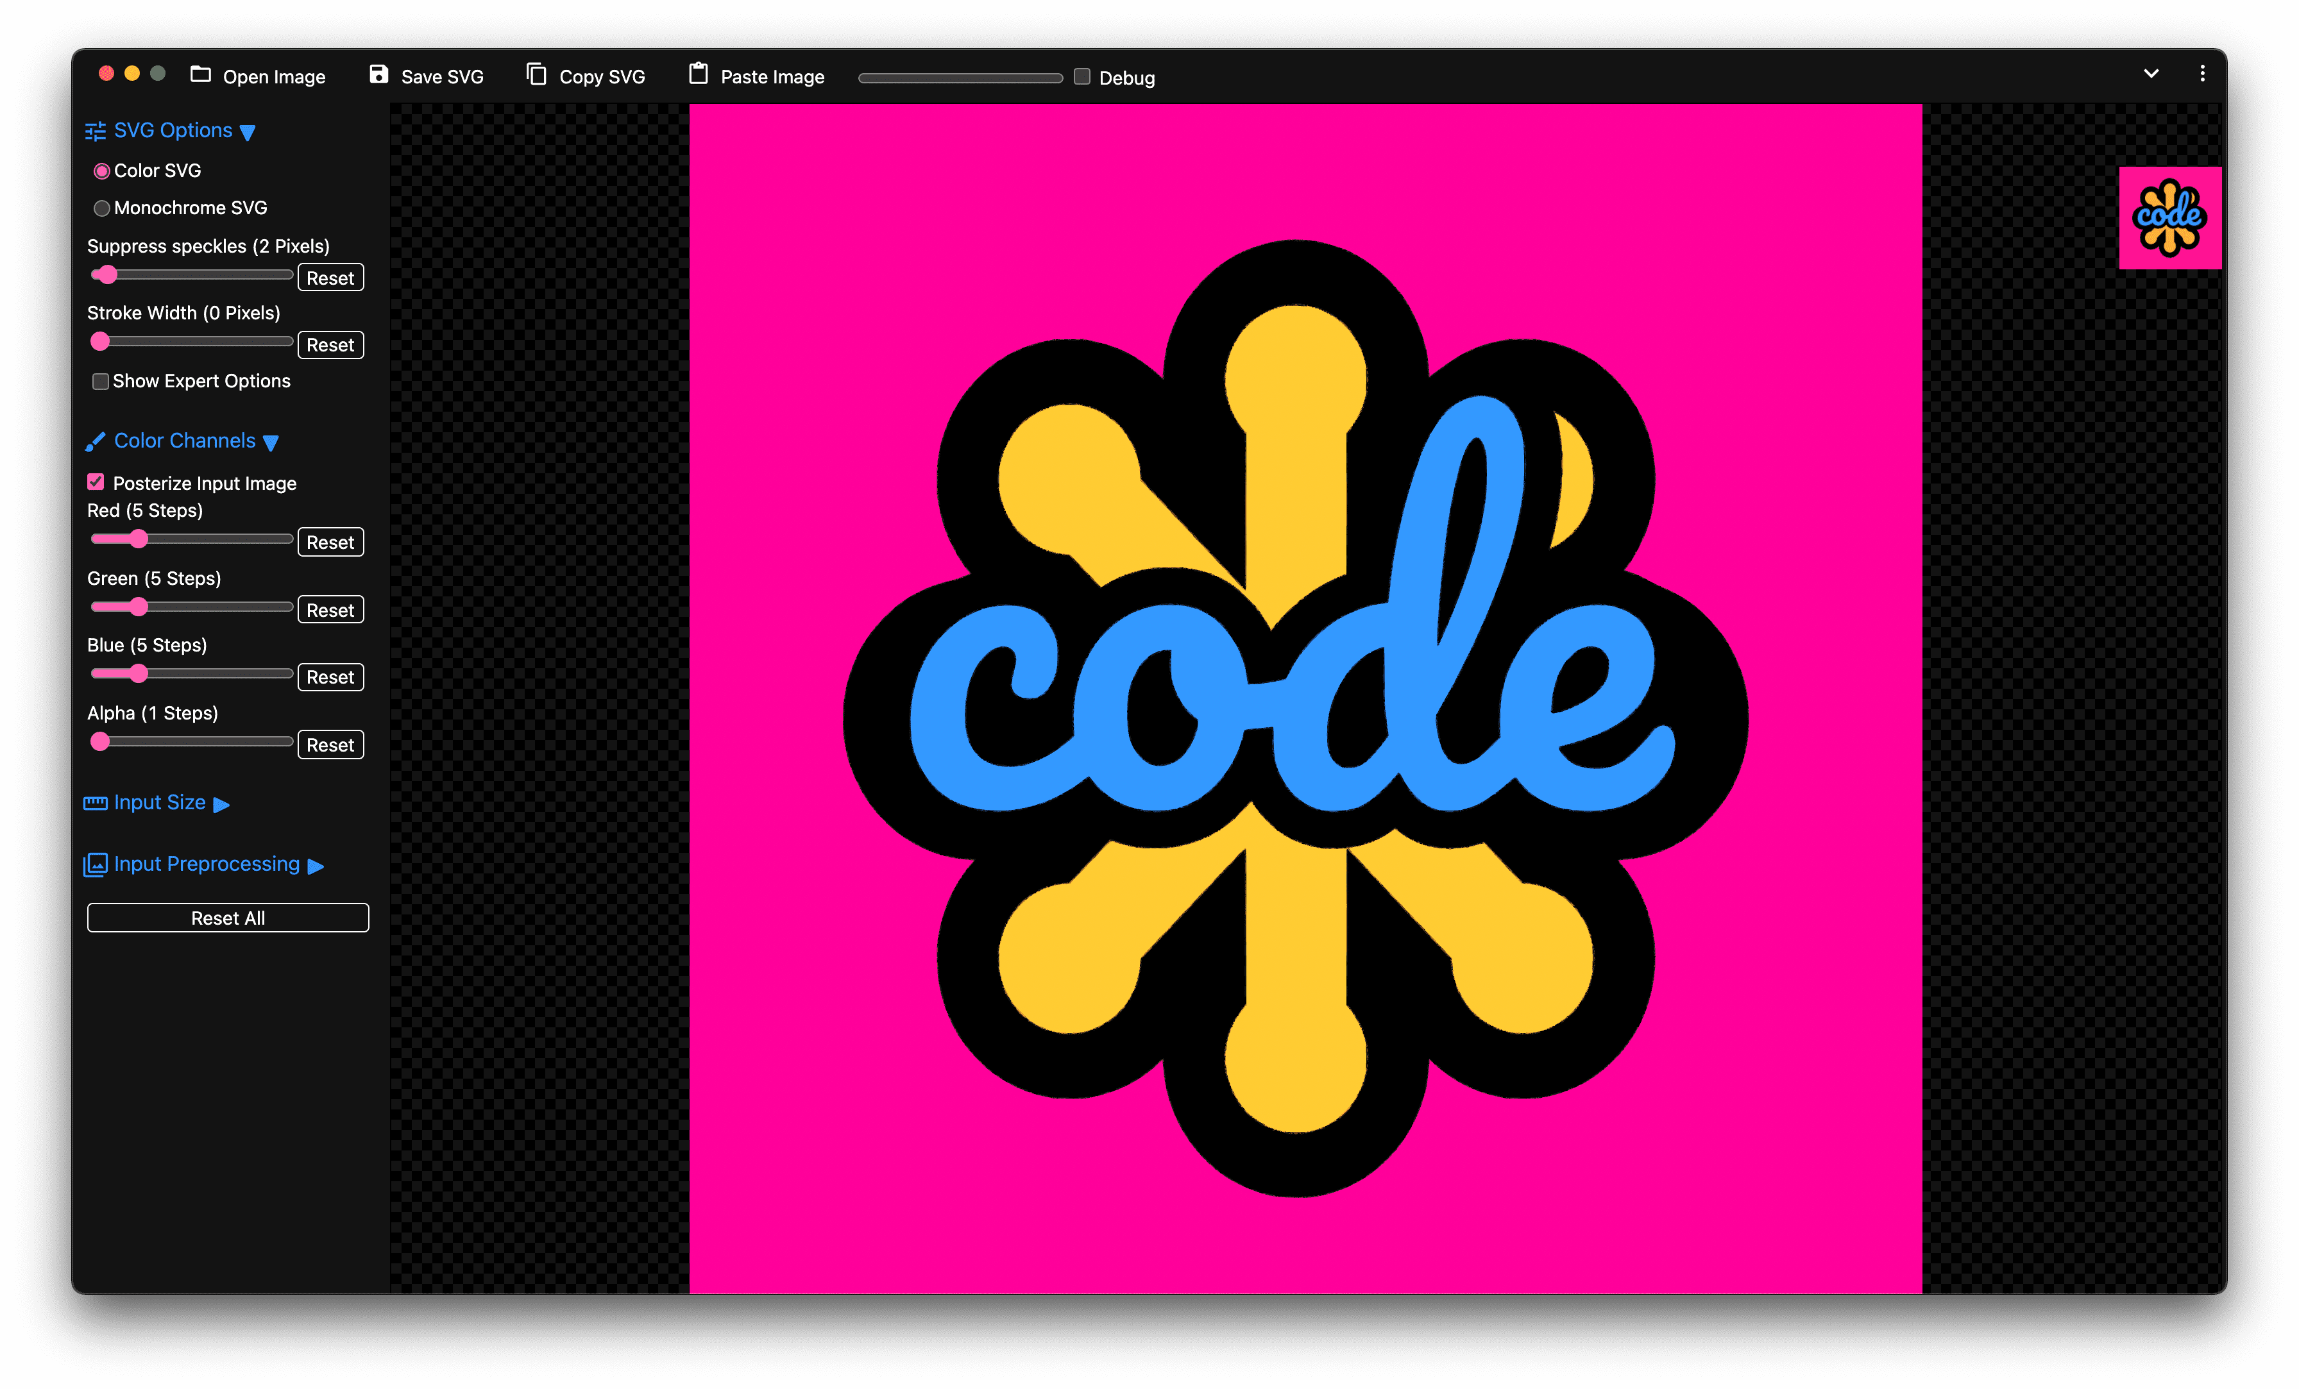Screen dimensions: 2299x1389
Task: Enable the Debug toggle
Action: [1082, 76]
